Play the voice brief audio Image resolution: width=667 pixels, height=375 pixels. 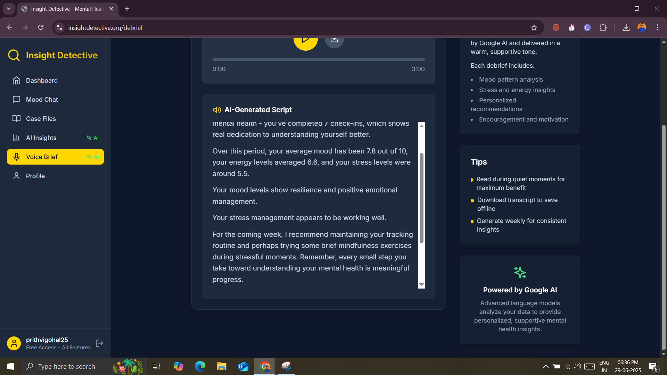[305, 41]
